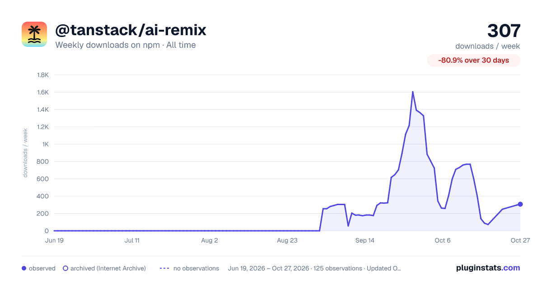The width and height of the screenshot is (542, 284).
Task: Click the Aug 2 x-axis label
Action: 210,240
